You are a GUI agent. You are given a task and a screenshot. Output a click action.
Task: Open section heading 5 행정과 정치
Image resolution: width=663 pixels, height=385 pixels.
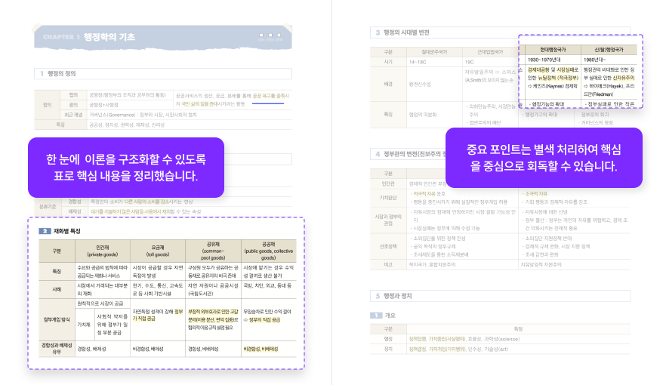[x=399, y=296]
